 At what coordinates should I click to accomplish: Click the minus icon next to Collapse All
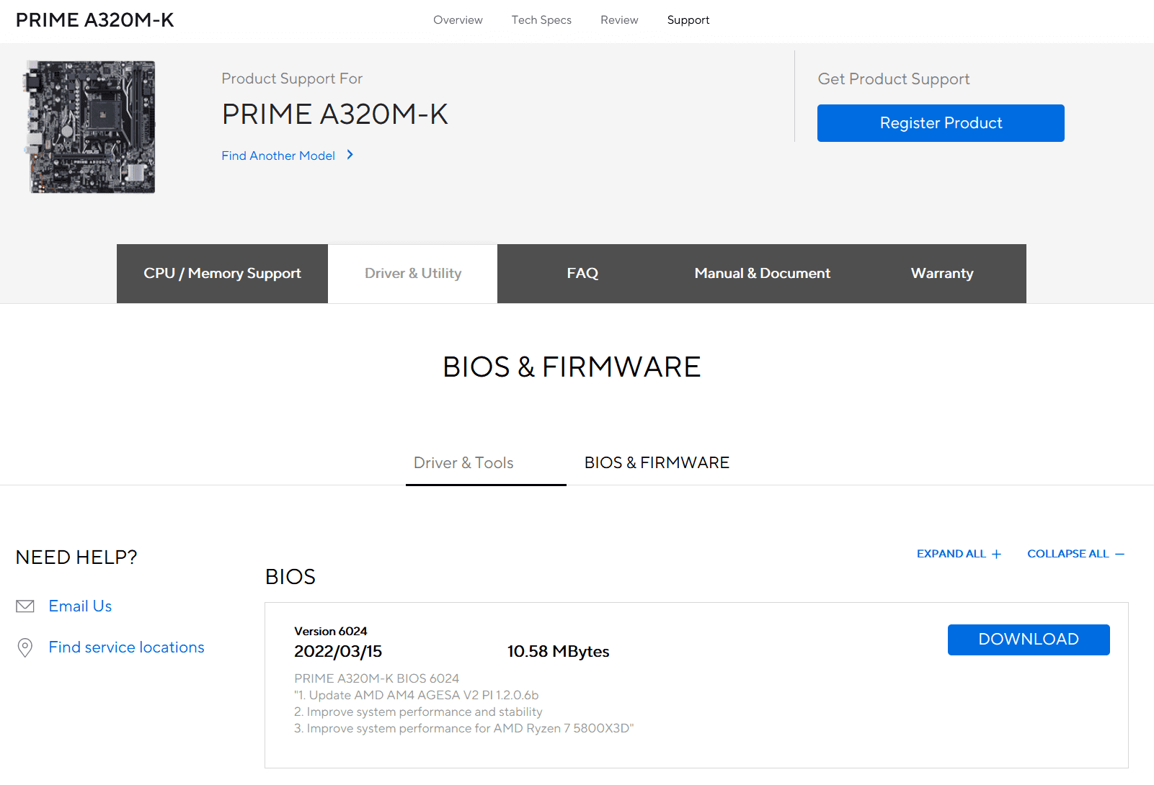tap(1119, 554)
